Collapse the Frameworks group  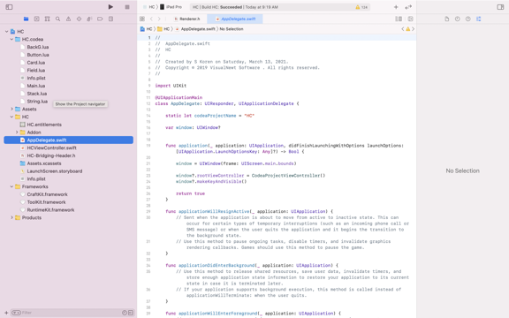[x=11, y=186]
